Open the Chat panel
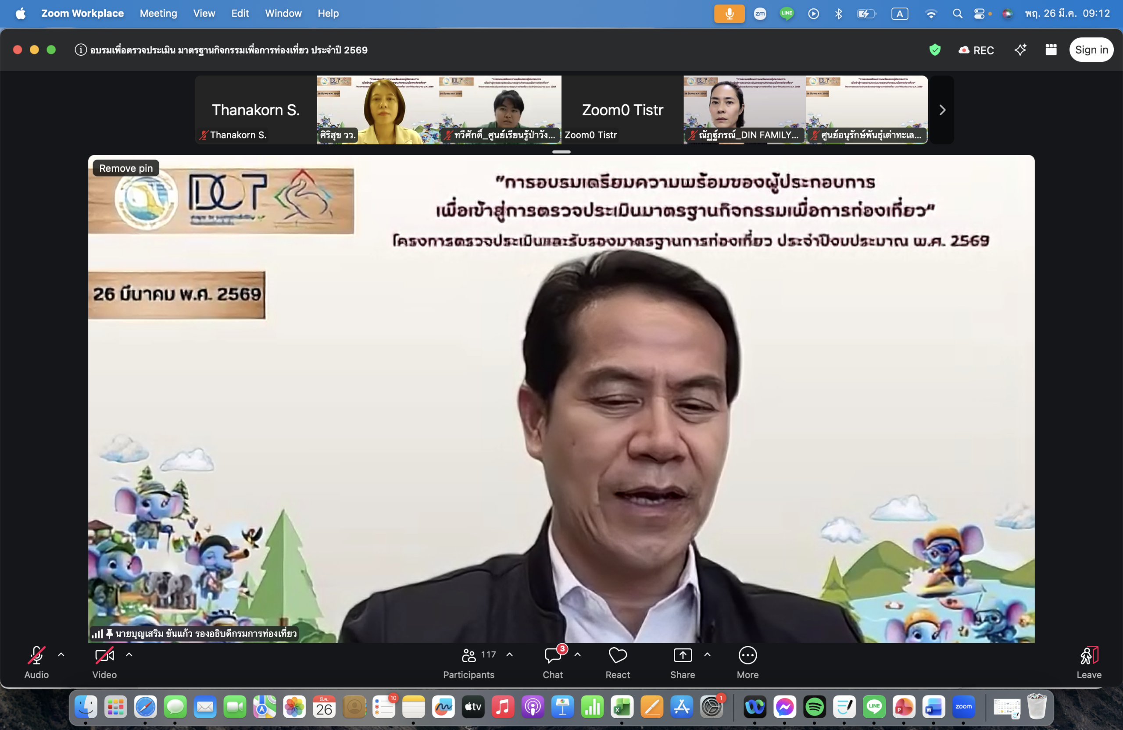This screenshot has width=1123, height=730. click(x=553, y=656)
